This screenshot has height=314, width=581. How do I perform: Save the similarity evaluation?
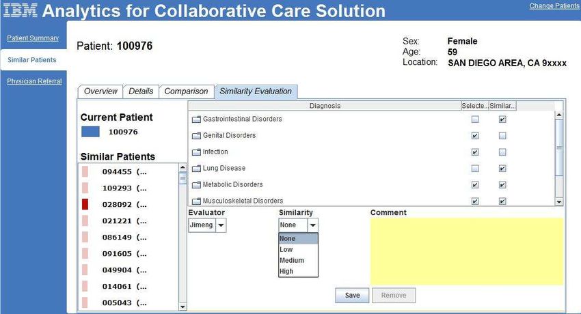pyautogui.click(x=352, y=295)
